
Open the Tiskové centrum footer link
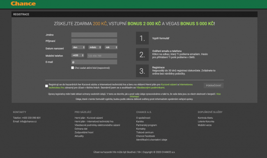coord(145,132)
